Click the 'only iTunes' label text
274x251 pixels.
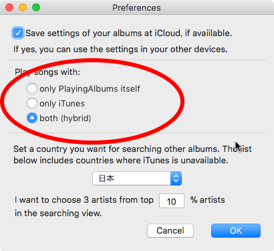pos(62,104)
